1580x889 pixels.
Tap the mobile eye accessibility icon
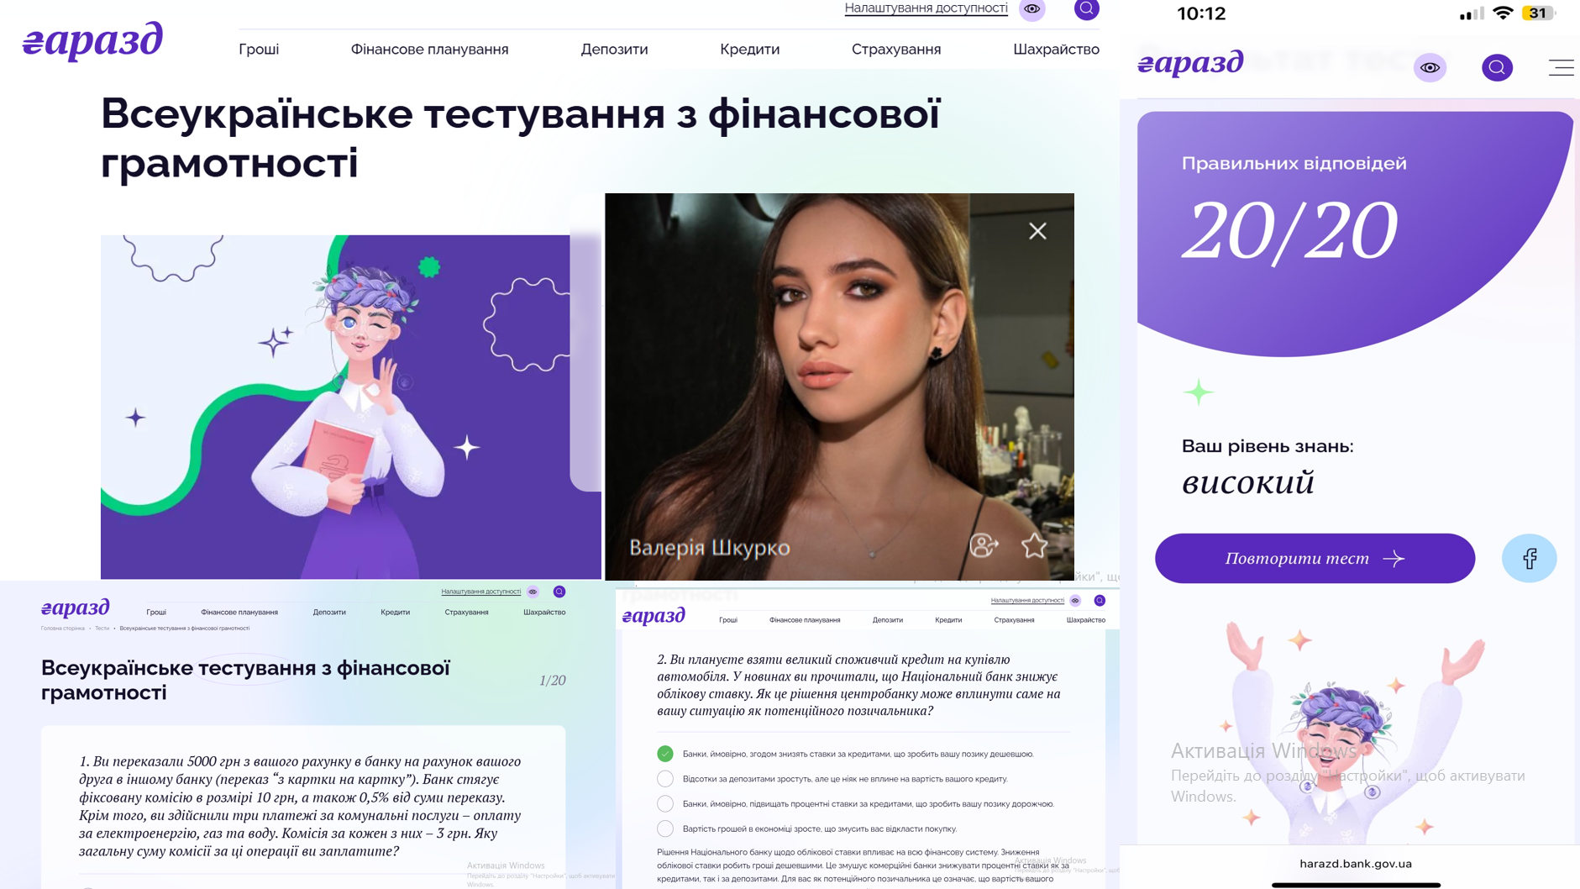pos(1430,67)
